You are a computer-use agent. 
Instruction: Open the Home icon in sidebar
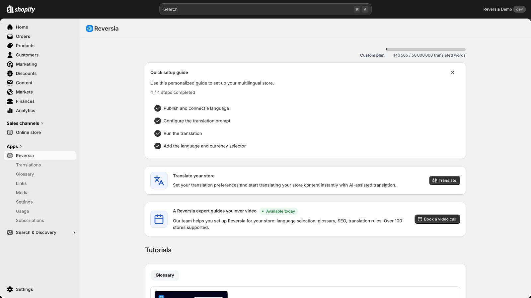pyautogui.click(x=10, y=27)
